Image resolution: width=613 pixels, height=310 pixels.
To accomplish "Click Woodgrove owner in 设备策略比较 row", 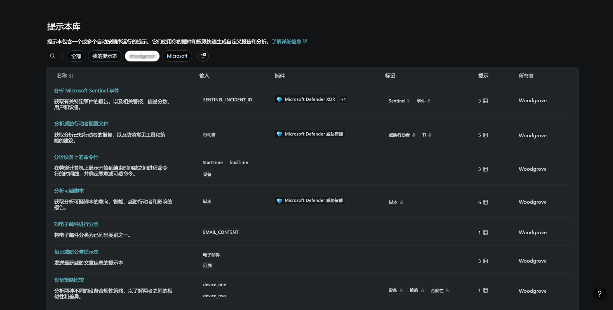I will pos(533,291).
